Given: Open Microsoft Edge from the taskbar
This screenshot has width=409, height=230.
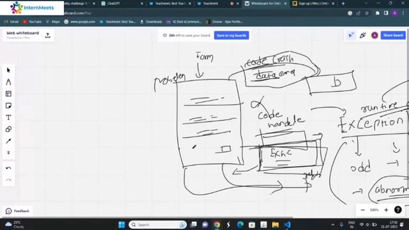Looking at the screenshot, I should pyautogui.click(x=240, y=224).
